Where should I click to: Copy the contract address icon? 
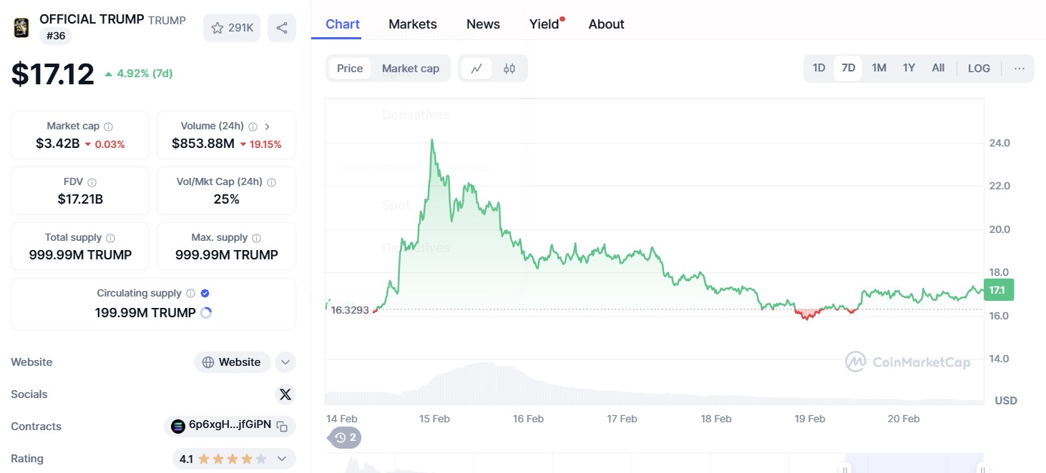(283, 427)
